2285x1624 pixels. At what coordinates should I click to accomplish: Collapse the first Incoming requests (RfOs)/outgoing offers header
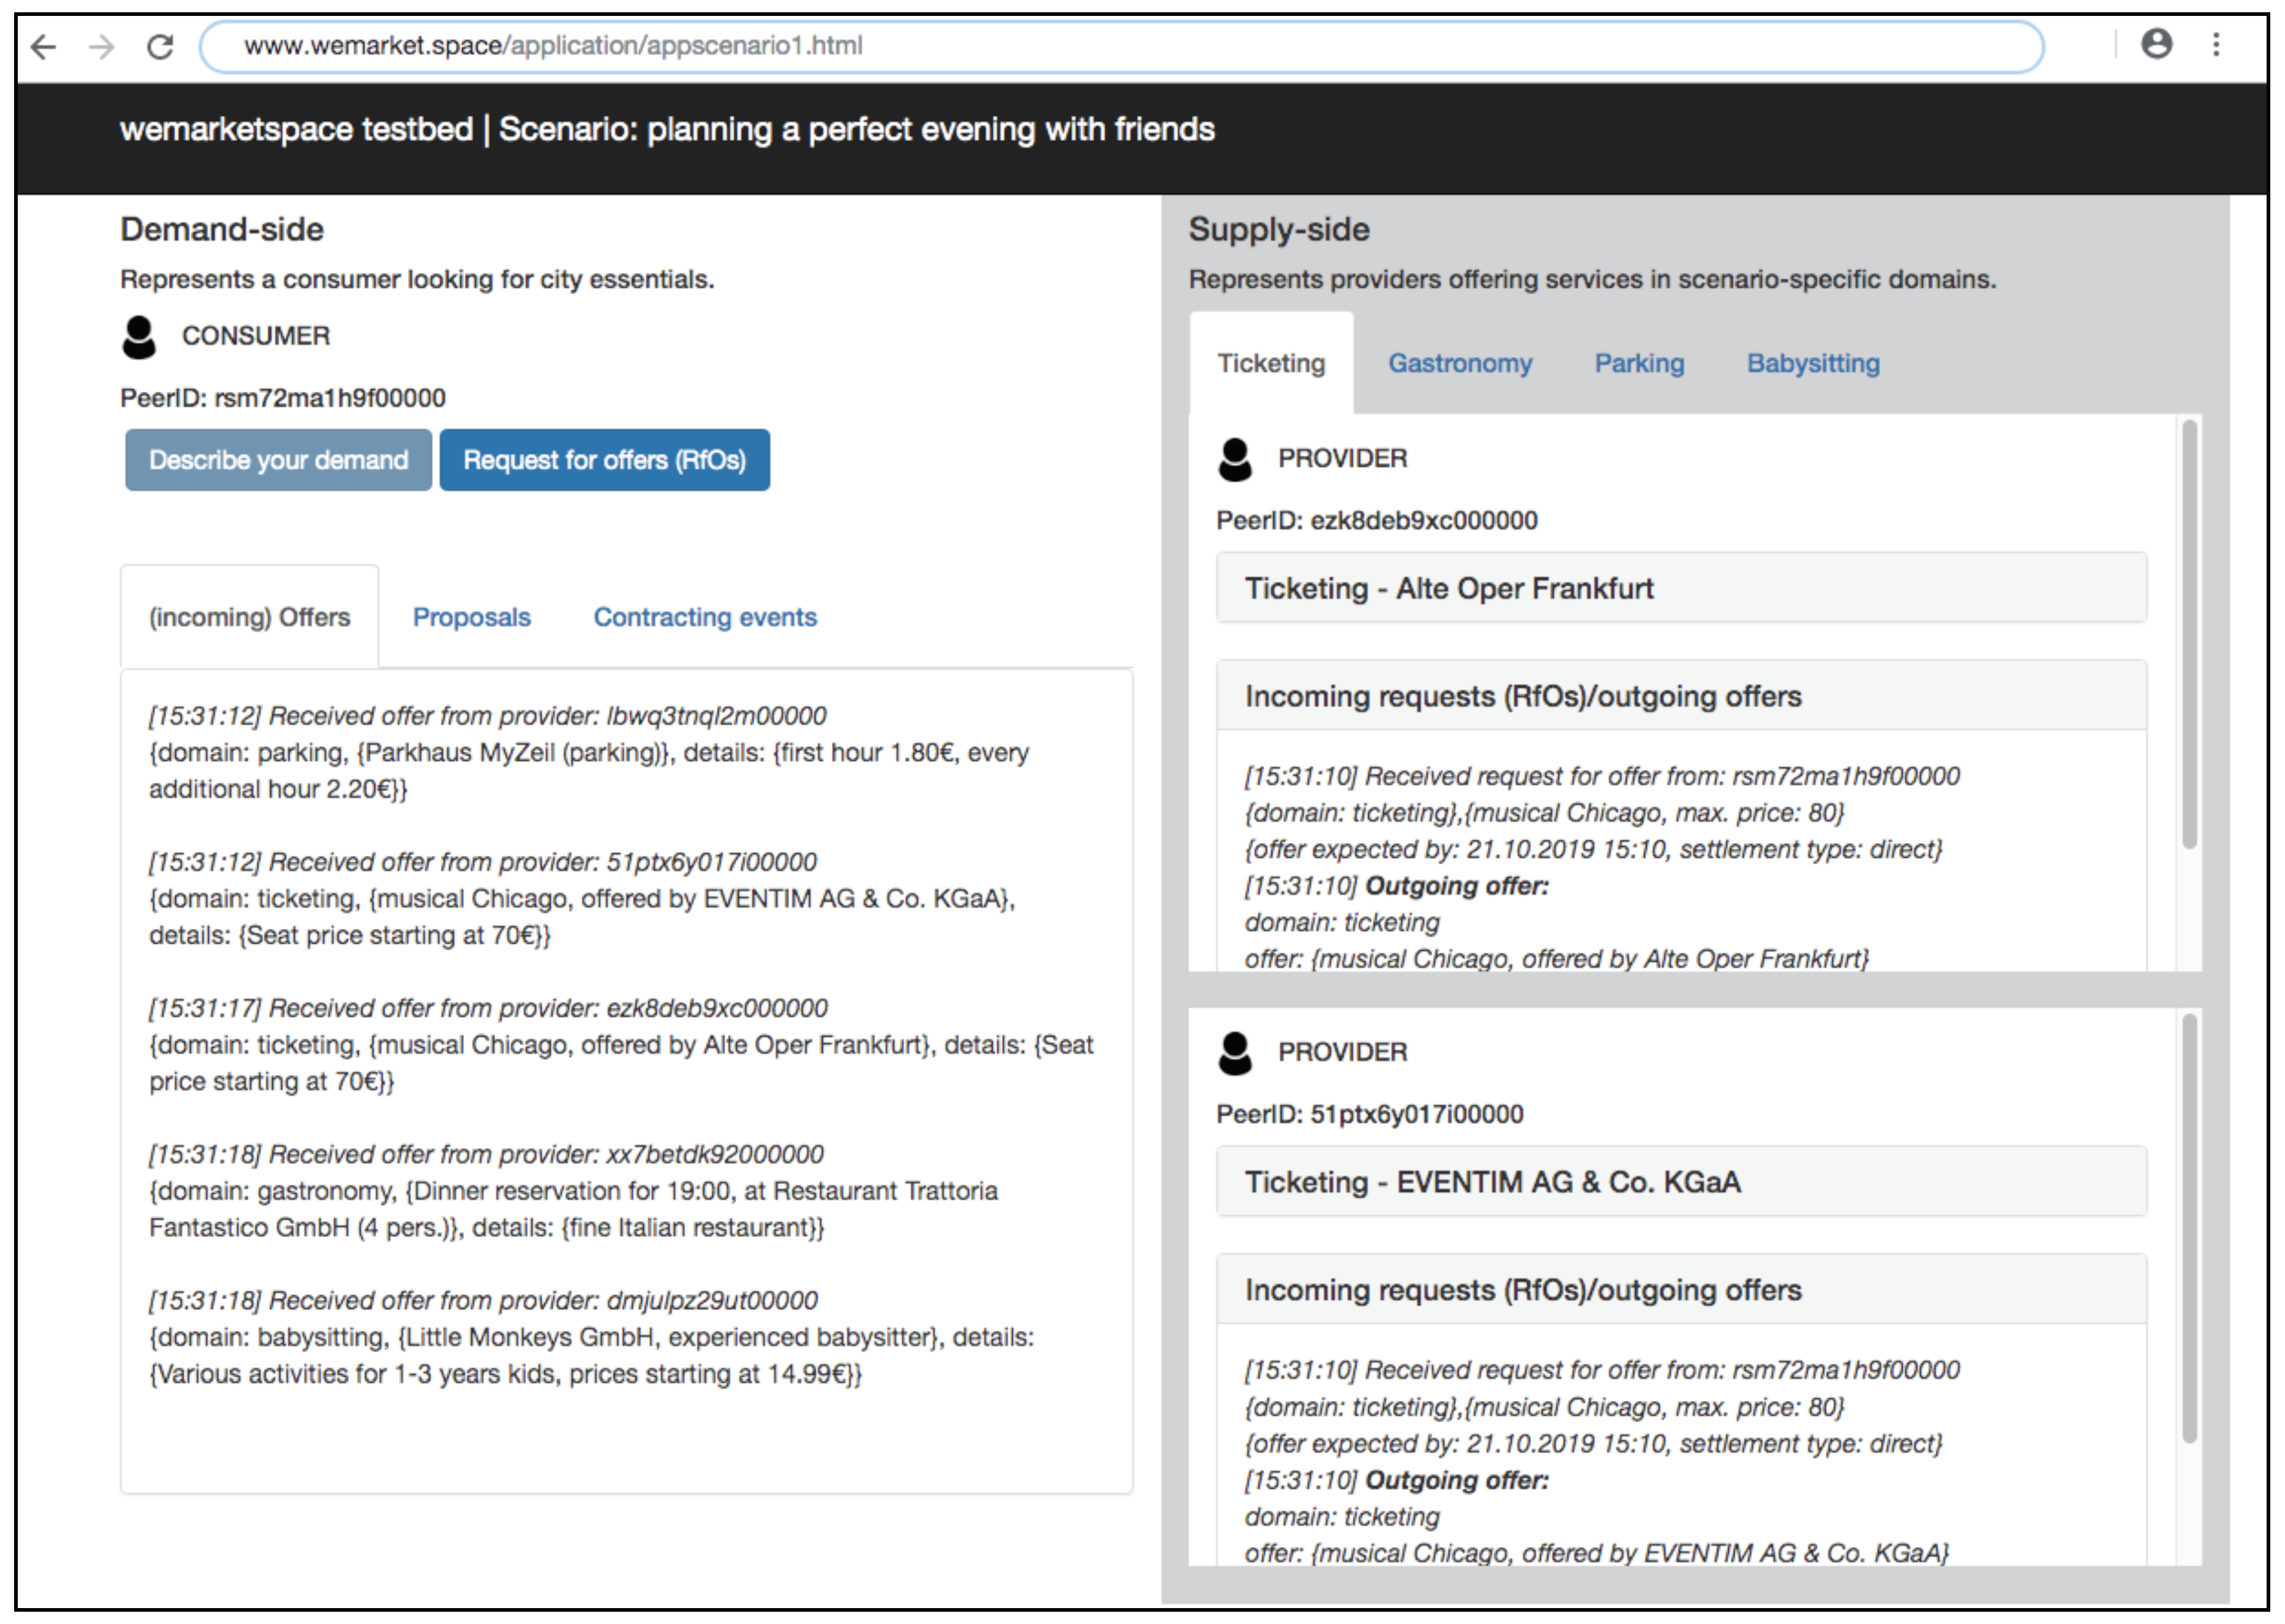click(x=1680, y=696)
